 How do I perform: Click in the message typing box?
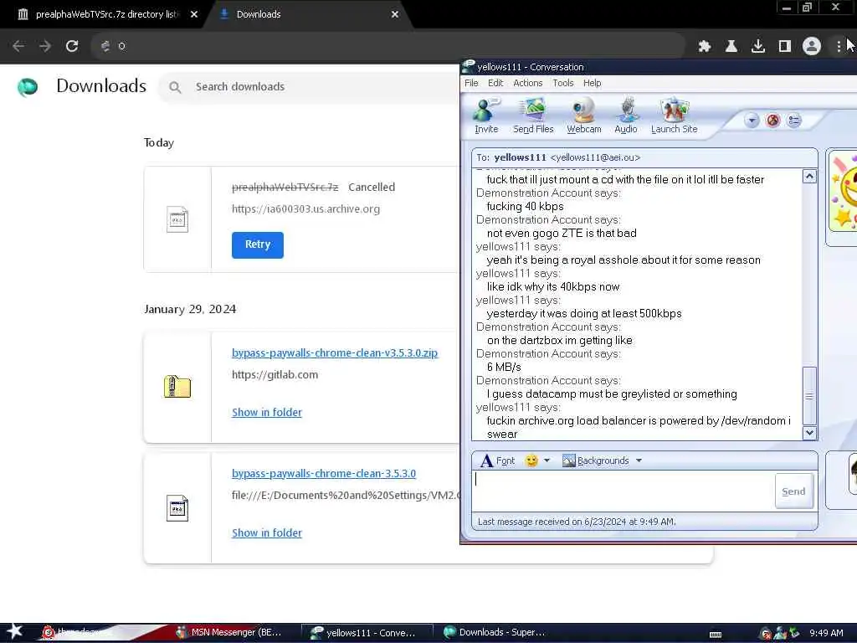[x=623, y=491]
